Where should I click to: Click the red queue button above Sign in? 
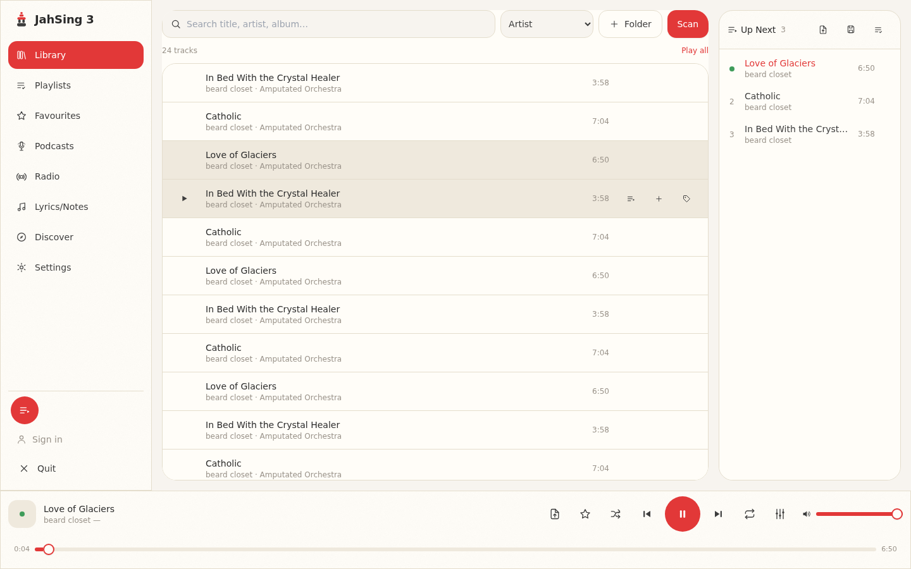tap(25, 410)
